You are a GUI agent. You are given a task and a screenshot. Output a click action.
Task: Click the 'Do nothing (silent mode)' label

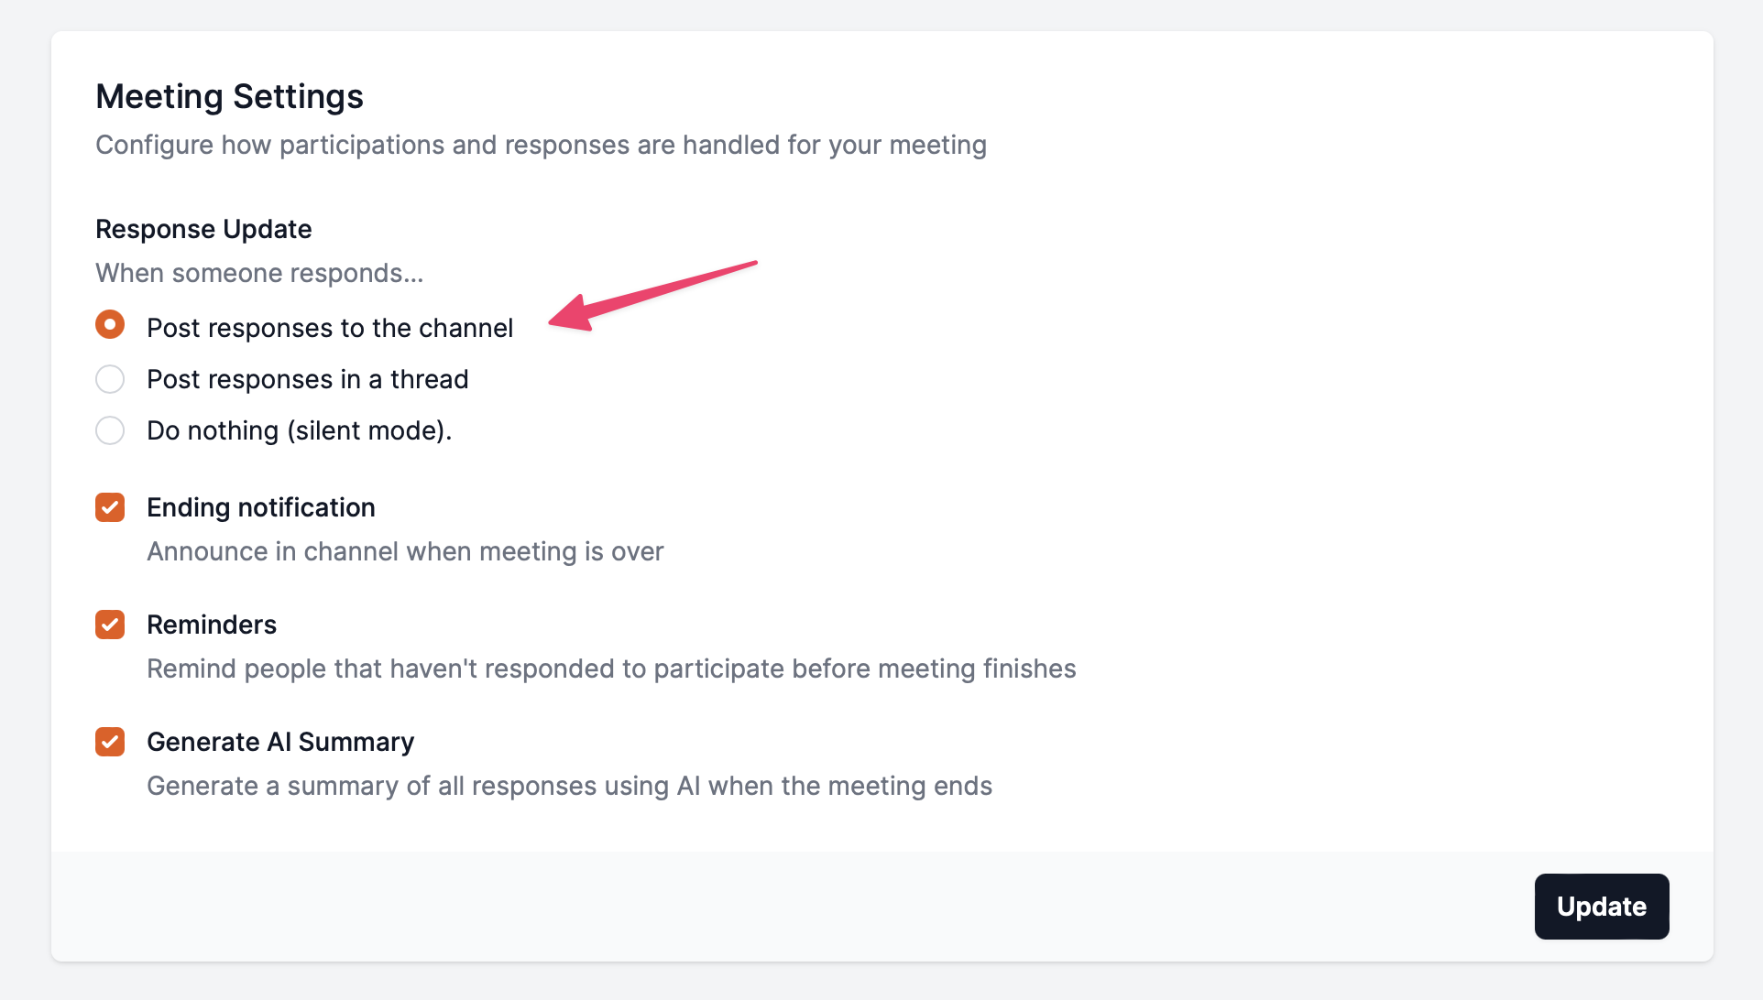[x=300, y=429]
